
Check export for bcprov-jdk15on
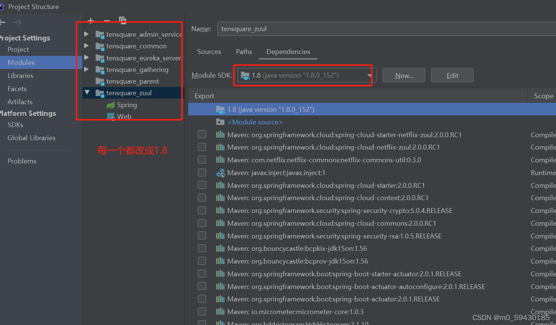(x=202, y=261)
